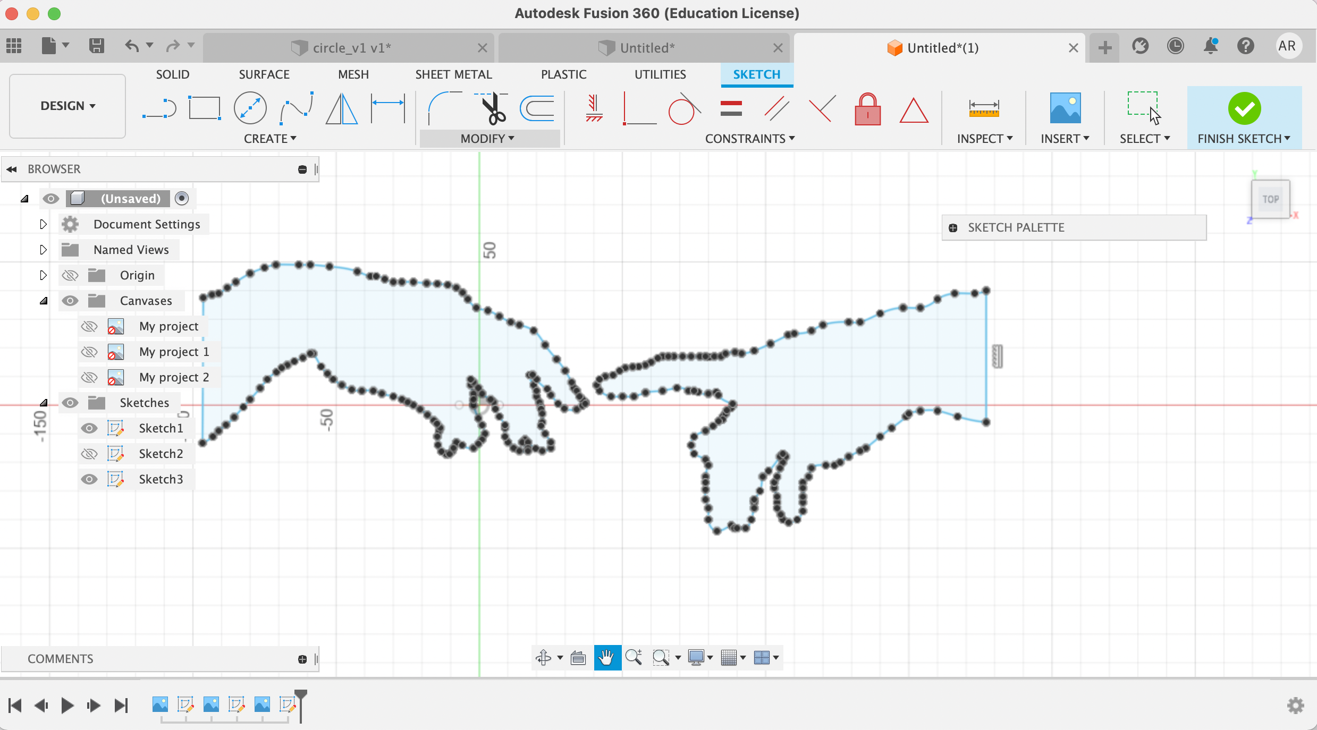1317x730 pixels.
Task: Show the My project 2 canvas
Action: coord(89,377)
